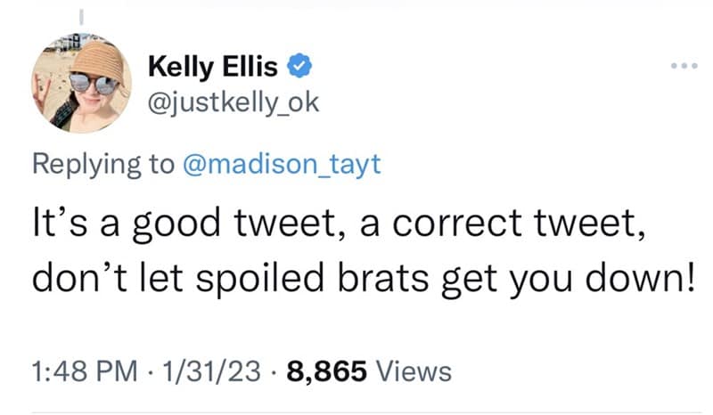This screenshot has width=713, height=415.
Task: Click the sunglasses in the profile photo
Action: point(92,83)
